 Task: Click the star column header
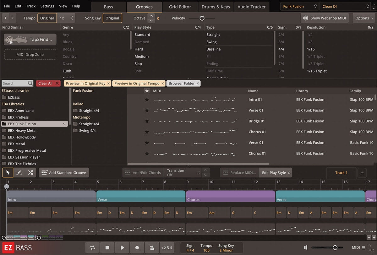click(147, 91)
